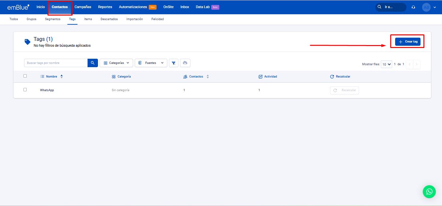Open the headset support icon
442x206 pixels.
pyautogui.click(x=413, y=7)
